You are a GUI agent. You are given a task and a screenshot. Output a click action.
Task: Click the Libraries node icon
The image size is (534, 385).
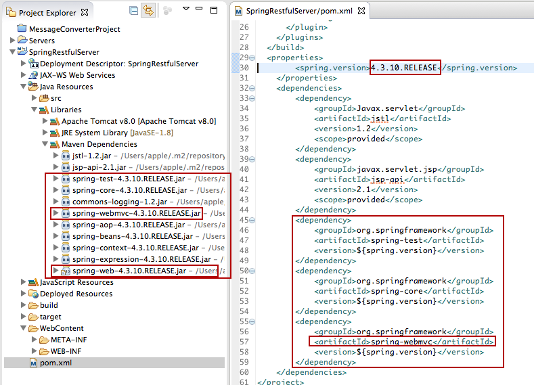44,110
